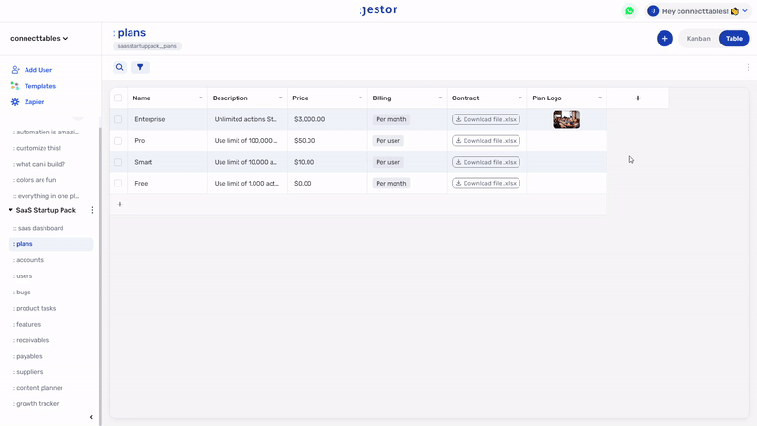Open the three-dot table options menu
The image size is (757, 426).
(748, 67)
